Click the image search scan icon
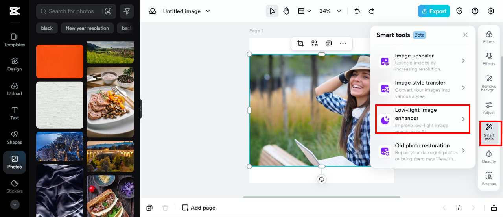This screenshot has height=217, width=503. (x=108, y=11)
